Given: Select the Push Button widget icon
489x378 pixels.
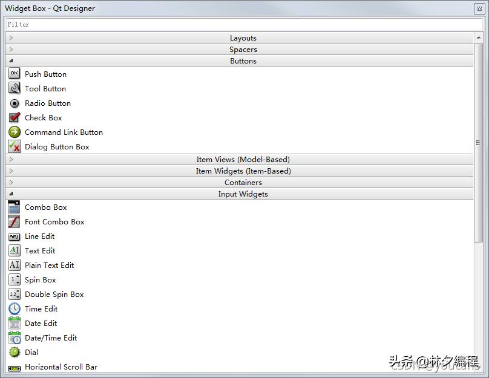Looking at the screenshot, I should click(15, 74).
